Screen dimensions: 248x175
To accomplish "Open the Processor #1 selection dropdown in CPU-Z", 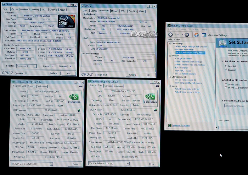I will (x=35, y=66).
